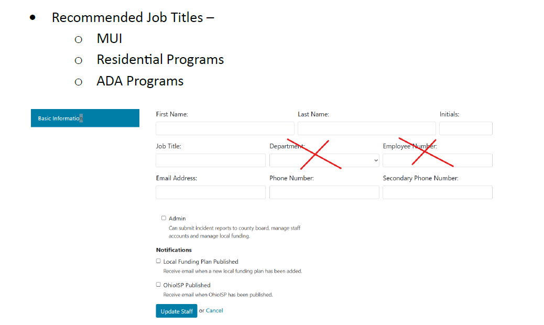
Task: Focus the First Name field
Action: 225,128
